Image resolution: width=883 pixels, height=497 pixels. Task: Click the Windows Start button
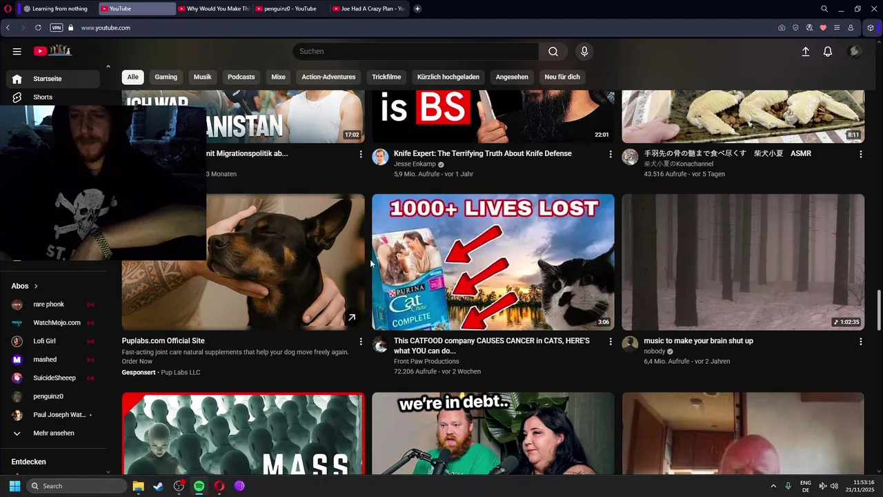click(14, 486)
